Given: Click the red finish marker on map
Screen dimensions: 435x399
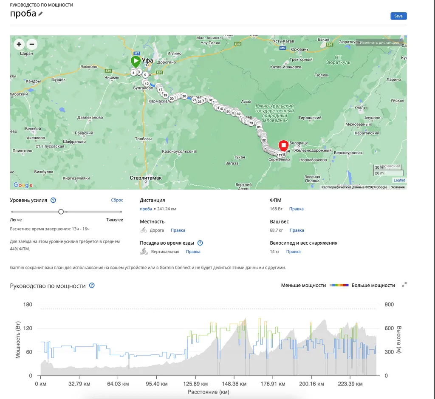Looking at the screenshot, I should [x=283, y=145].
